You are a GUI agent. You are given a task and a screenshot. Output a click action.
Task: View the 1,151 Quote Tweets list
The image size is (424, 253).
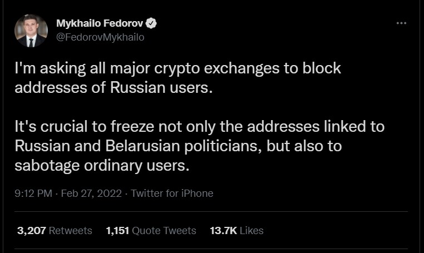point(151,231)
